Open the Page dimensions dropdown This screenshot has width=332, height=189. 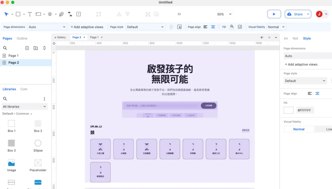point(47,27)
